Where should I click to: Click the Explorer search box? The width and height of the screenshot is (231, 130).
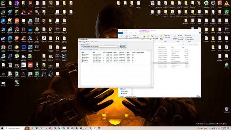coord(193,44)
